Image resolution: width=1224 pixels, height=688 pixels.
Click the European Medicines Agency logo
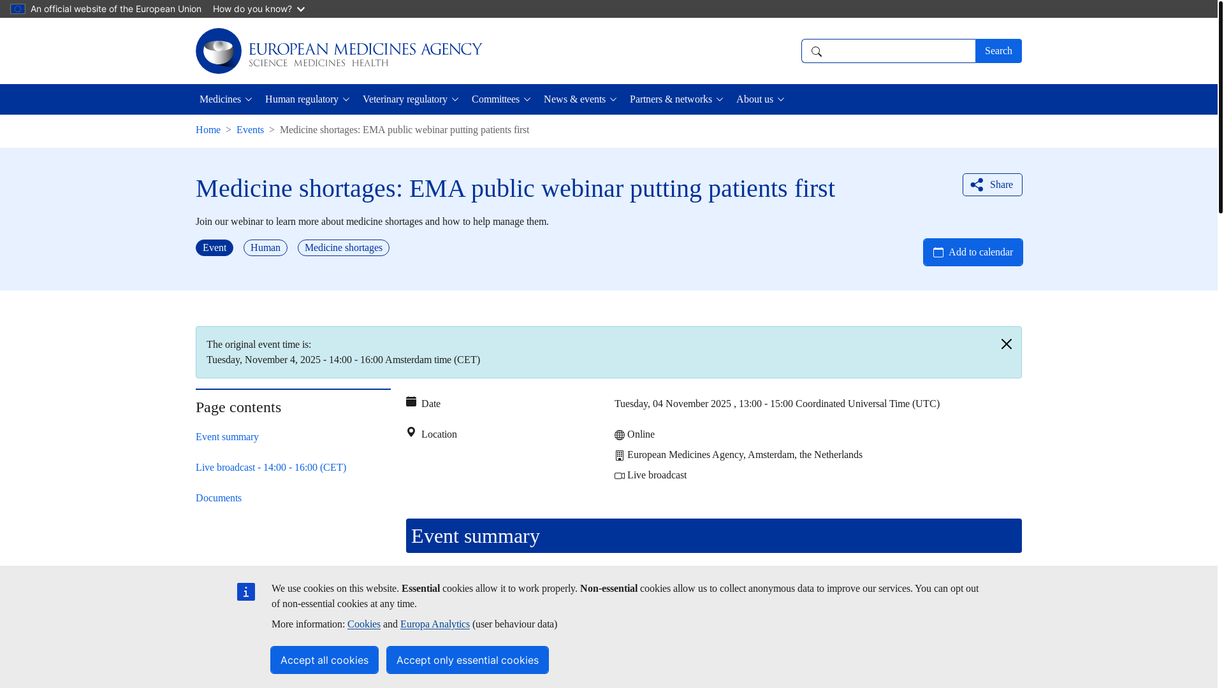pyautogui.click(x=339, y=51)
